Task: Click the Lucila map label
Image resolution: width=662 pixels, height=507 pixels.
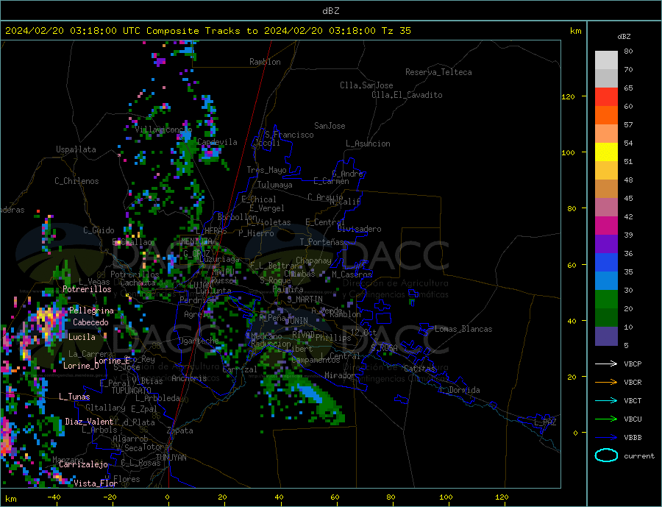Action: [82, 337]
